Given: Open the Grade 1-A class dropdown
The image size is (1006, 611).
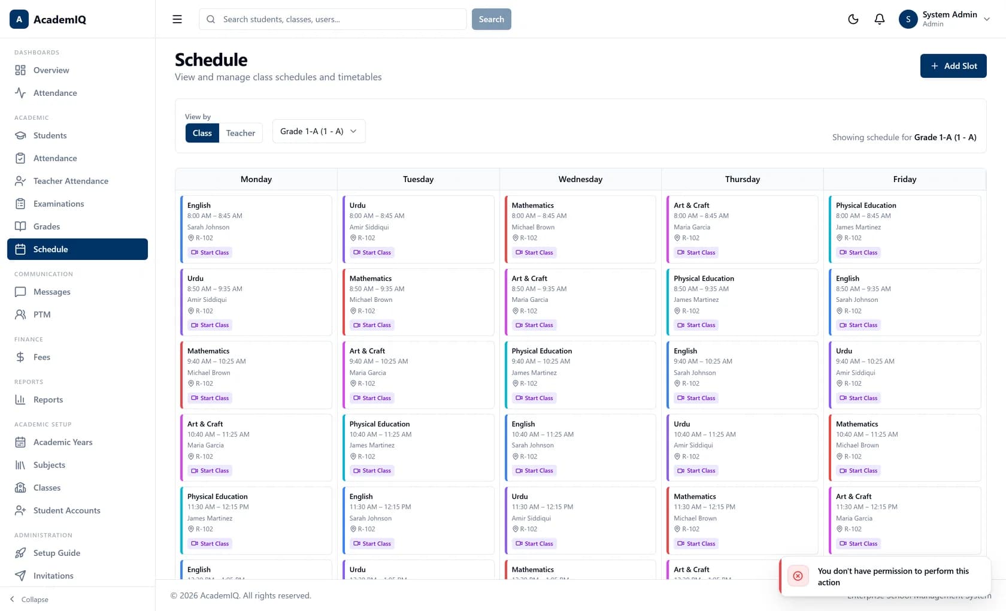Looking at the screenshot, I should coord(319,131).
